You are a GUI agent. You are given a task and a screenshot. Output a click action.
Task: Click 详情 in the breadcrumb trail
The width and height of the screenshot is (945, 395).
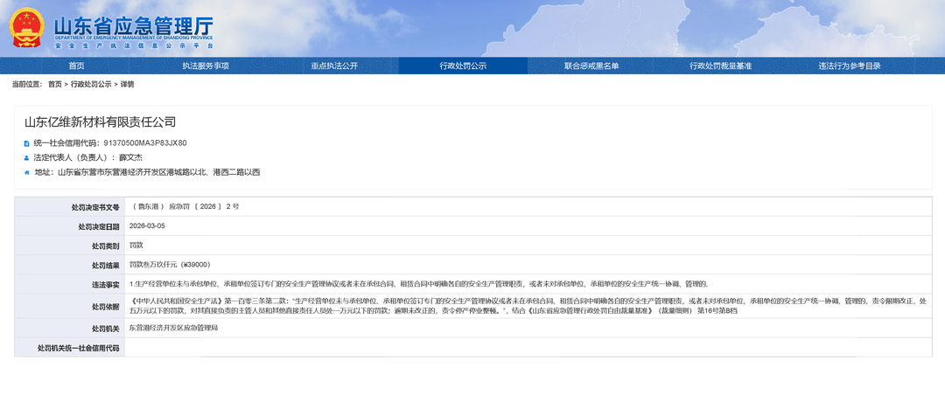(127, 84)
